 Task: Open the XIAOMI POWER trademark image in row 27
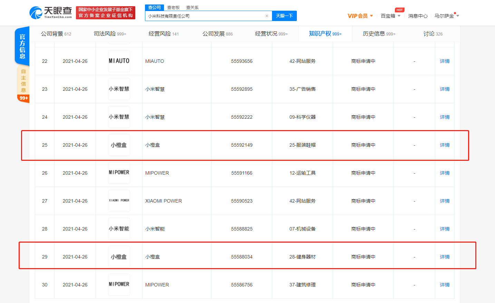coord(119,201)
